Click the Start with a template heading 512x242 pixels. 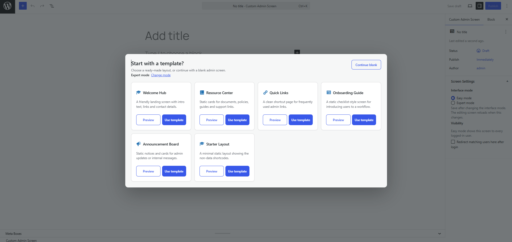(157, 63)
